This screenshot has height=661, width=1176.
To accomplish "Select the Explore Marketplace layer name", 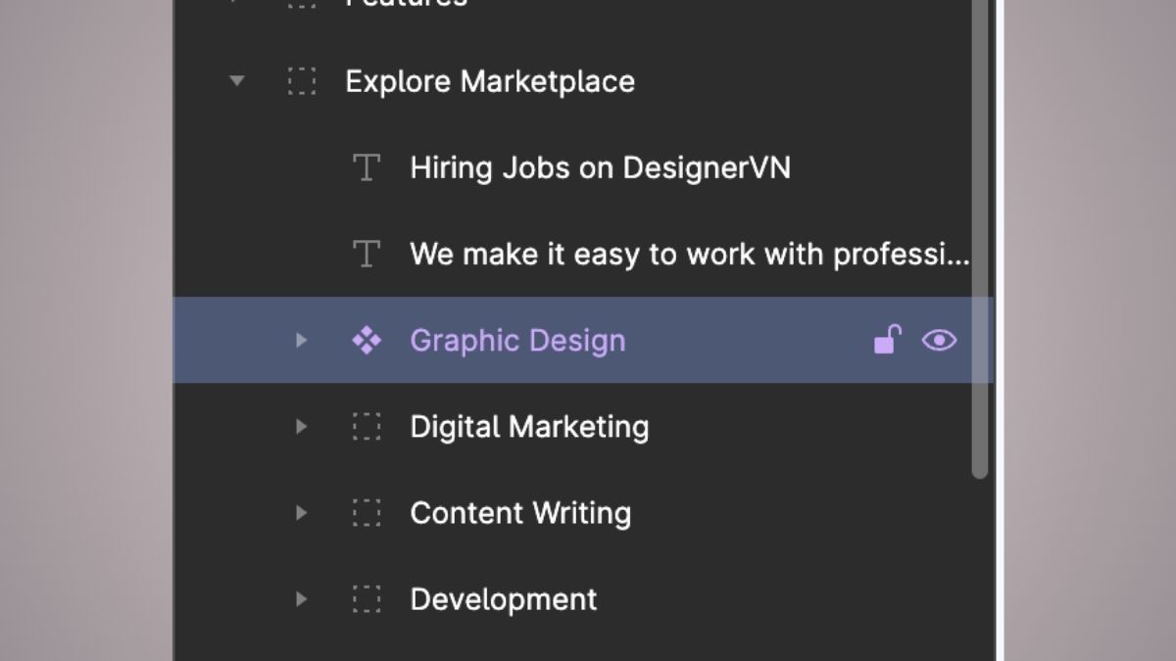I will pyautogui.click(x=490, y=81).
